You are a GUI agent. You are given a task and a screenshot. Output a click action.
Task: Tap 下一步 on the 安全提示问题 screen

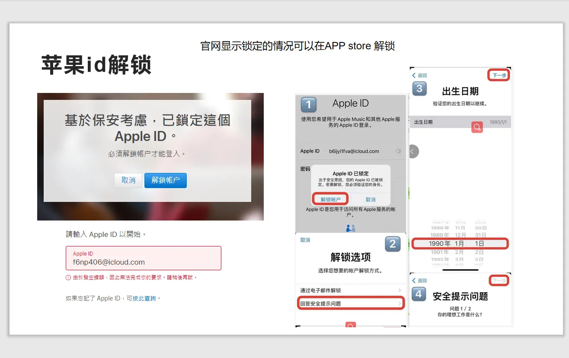coord(499,281)
